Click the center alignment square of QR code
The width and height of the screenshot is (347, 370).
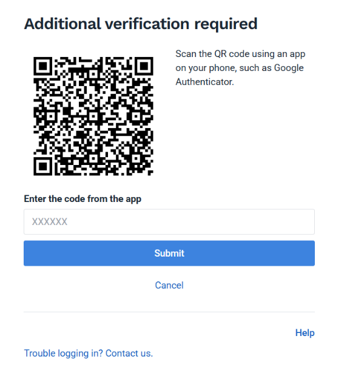coord(93,116)
